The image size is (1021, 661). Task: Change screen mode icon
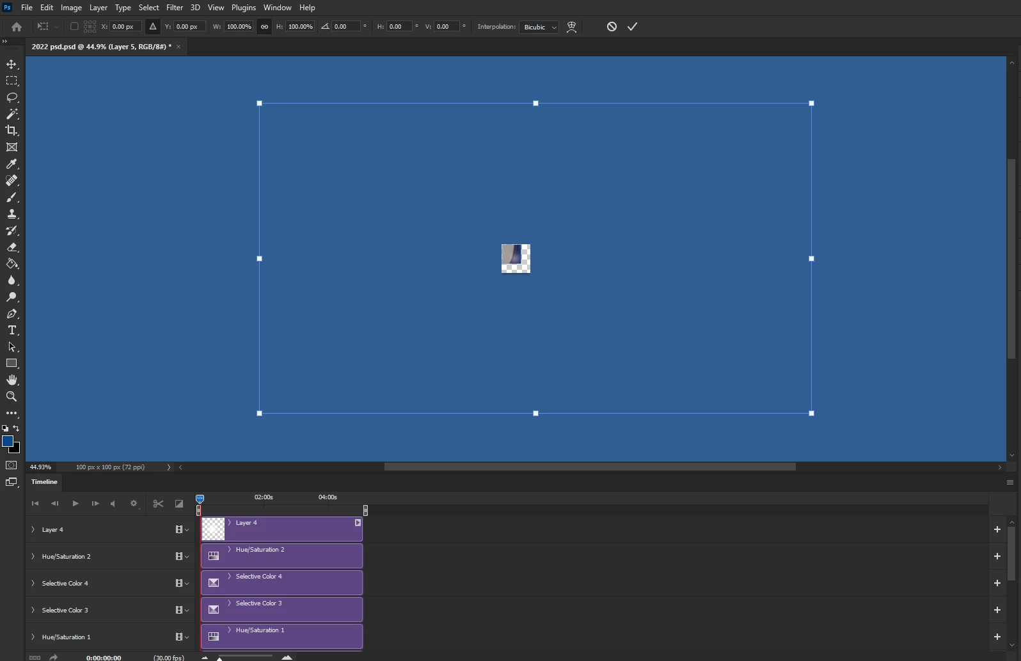pyautogui.click(x=12, y=482)
